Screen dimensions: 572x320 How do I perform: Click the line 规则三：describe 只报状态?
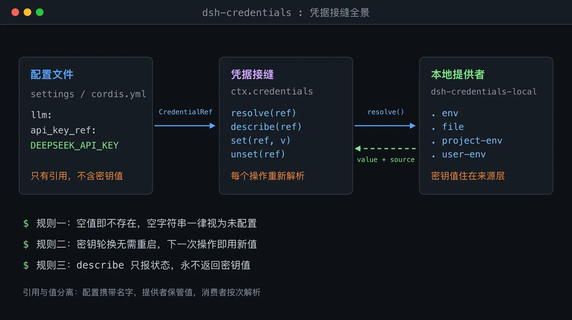pos(137,265)
